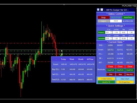This screenshot has height=103, width=137.
Task: Click the Month column header in history
Action: [x=81, y=59]
